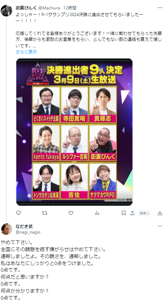
Task: Expand tweet with さらに表示 link
Action: click(x=26, y=52)
